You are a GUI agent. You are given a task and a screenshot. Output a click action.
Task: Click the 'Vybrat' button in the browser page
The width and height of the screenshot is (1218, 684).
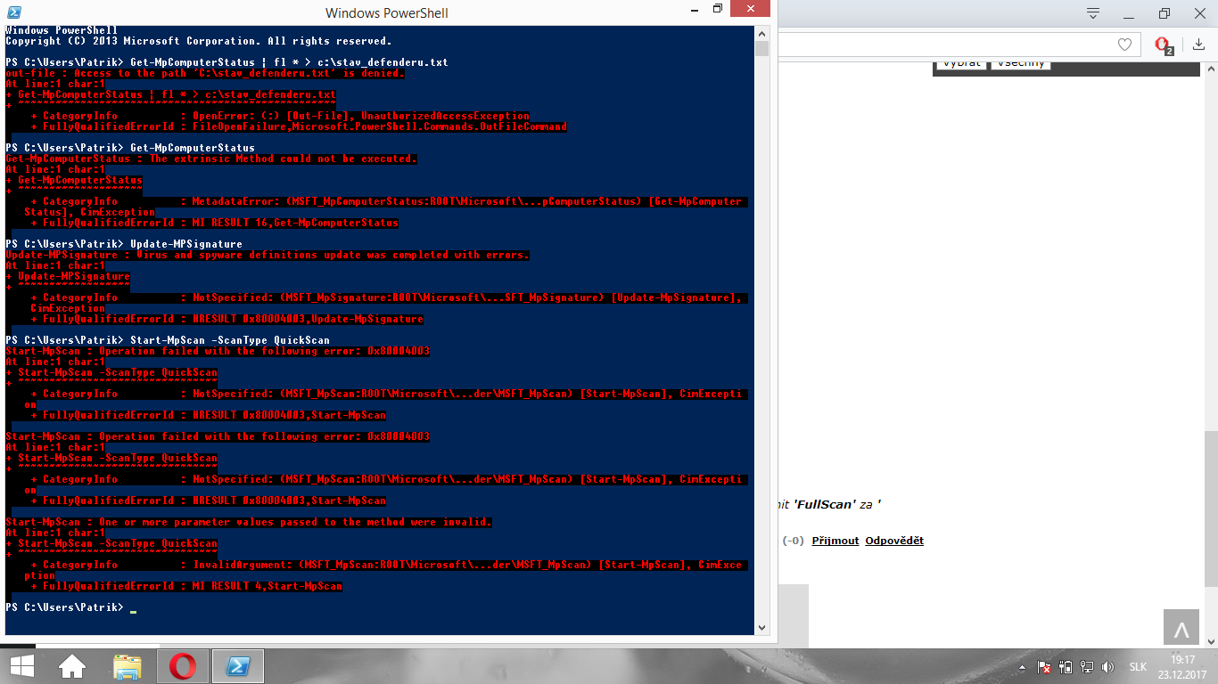point(961,63)
